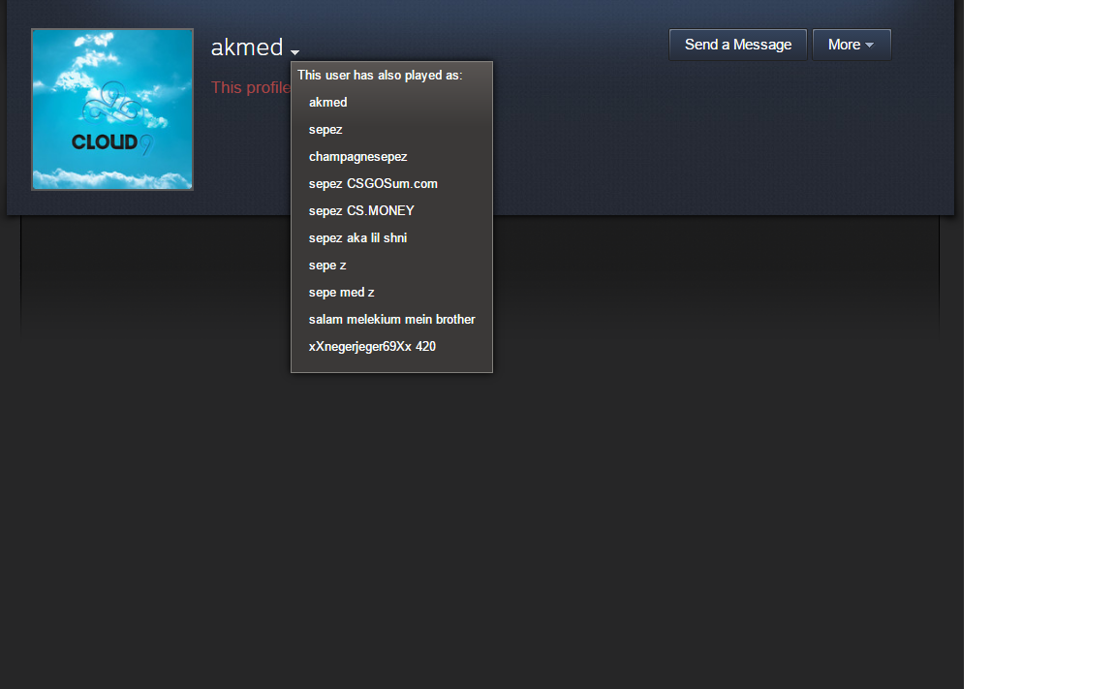The image size is (1116, 689).
Task: Click the small arrow on the More button
Action: [870, 46]
